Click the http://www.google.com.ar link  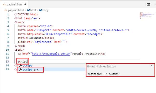tap(51, 54)
